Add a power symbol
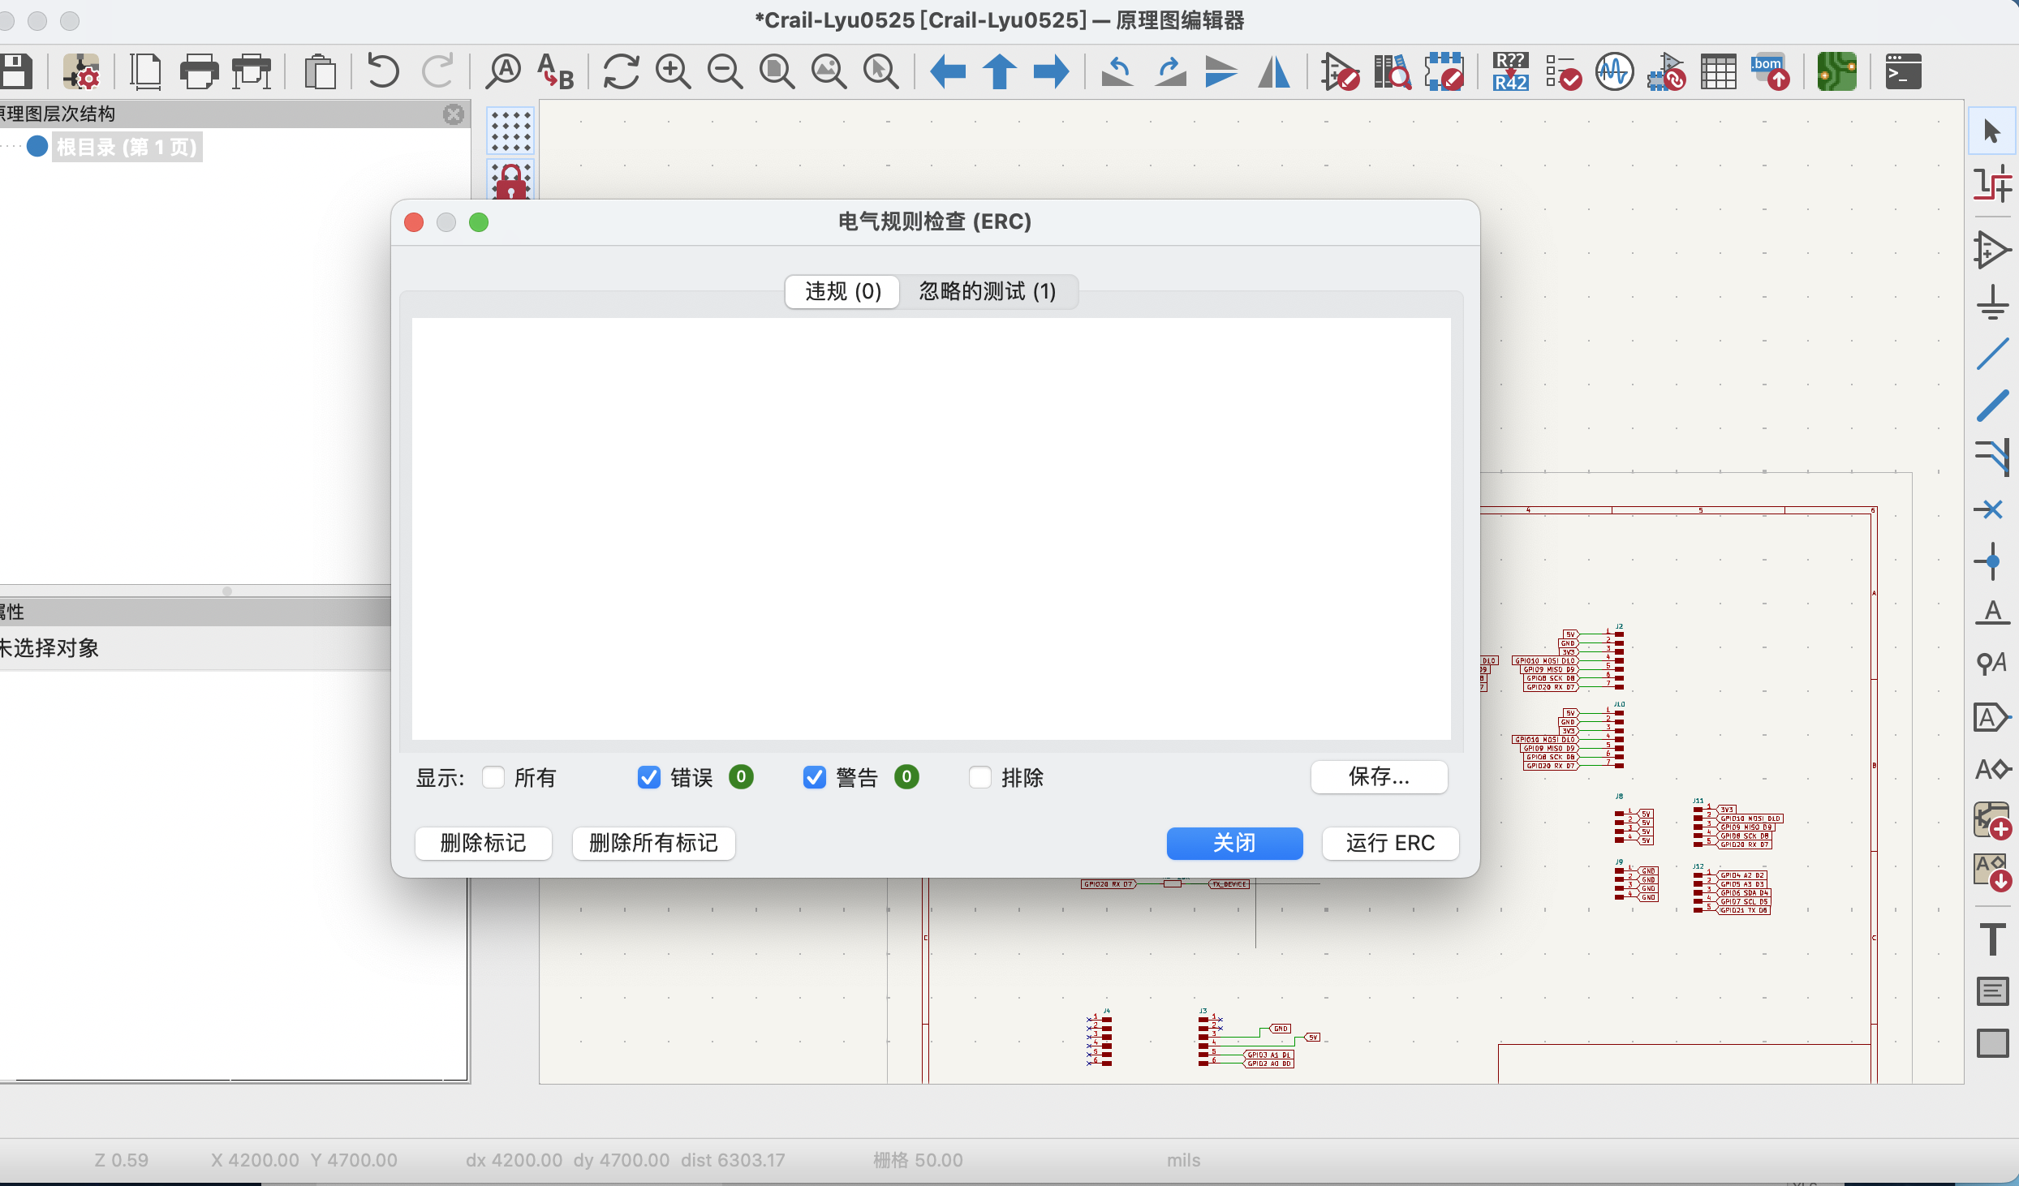Image resolution: width=2019 pixels, height=1186 pixels. click(1992, 303)
